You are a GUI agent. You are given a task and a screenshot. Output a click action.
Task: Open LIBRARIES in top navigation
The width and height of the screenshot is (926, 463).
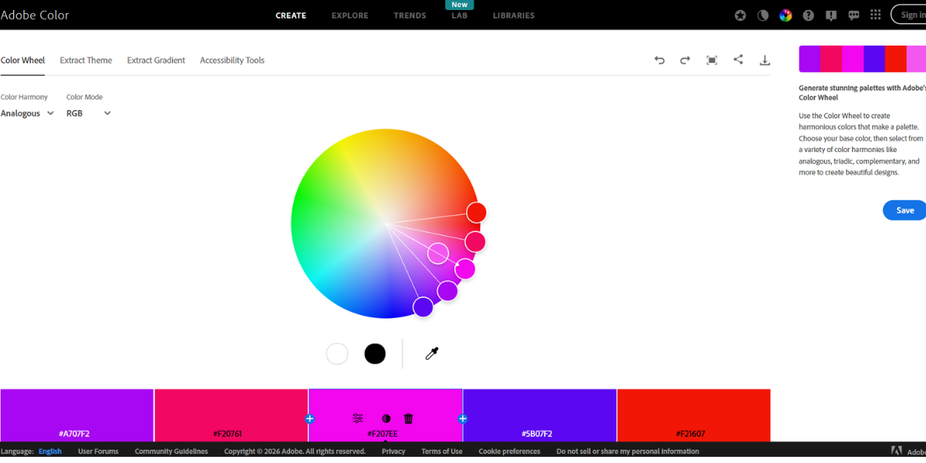tap(514, 15)
